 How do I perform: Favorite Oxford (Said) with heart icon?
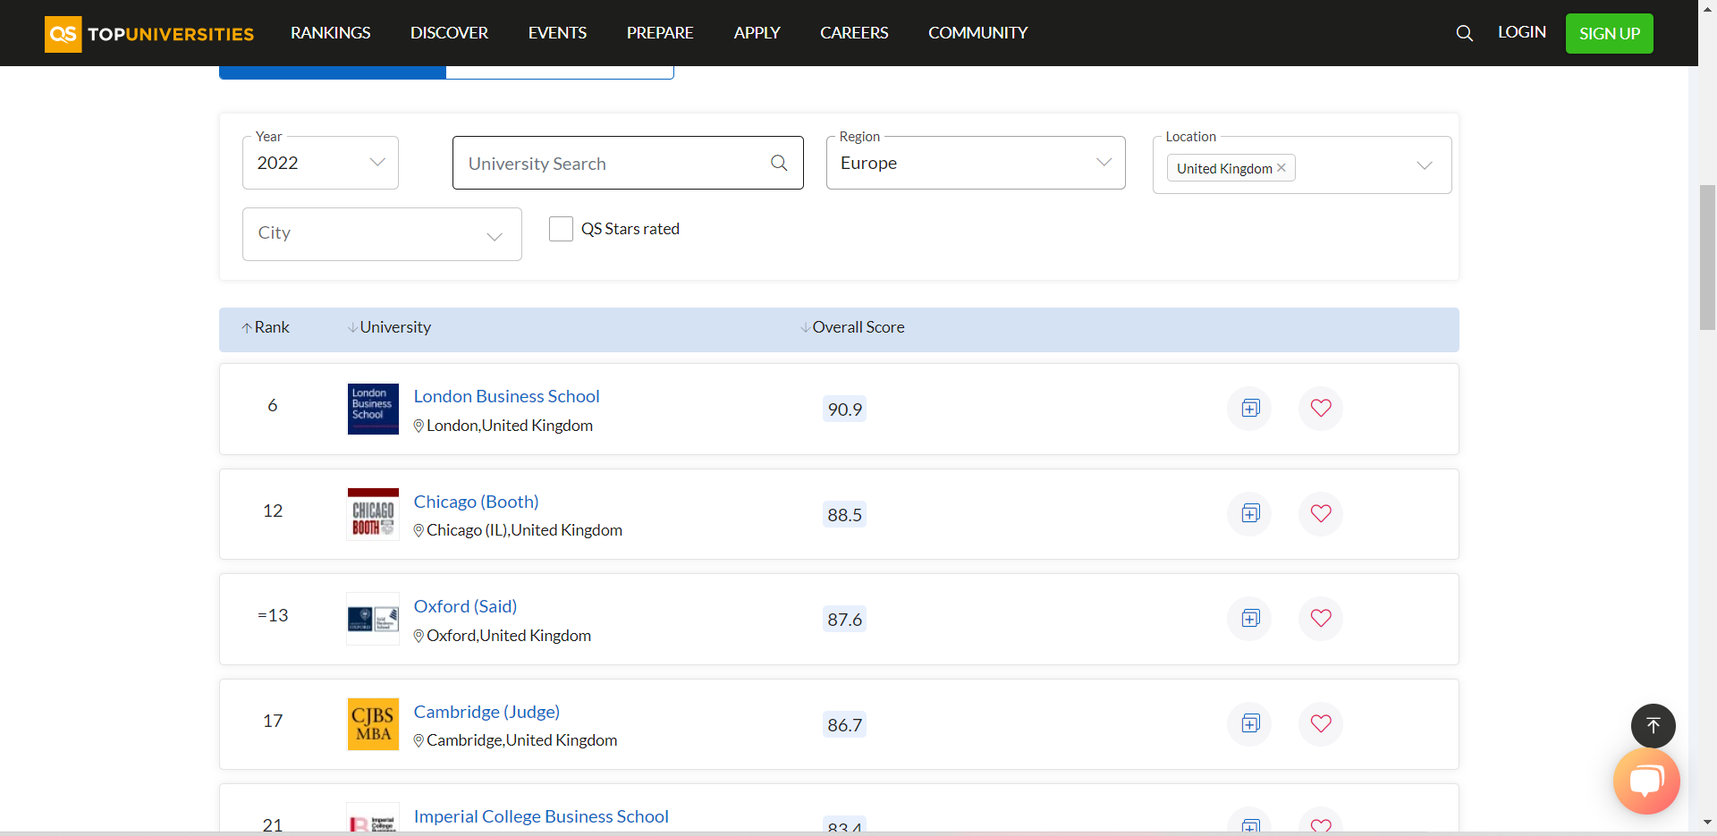[1321, 619]
